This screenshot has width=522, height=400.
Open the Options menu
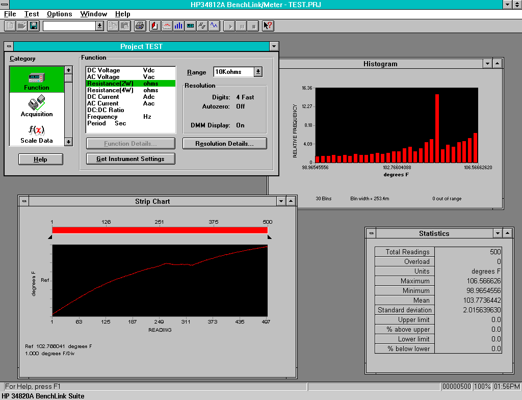(59, 14)
